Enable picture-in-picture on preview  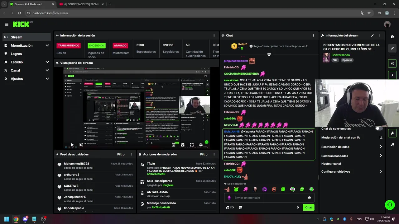click(x=174, y=145)
